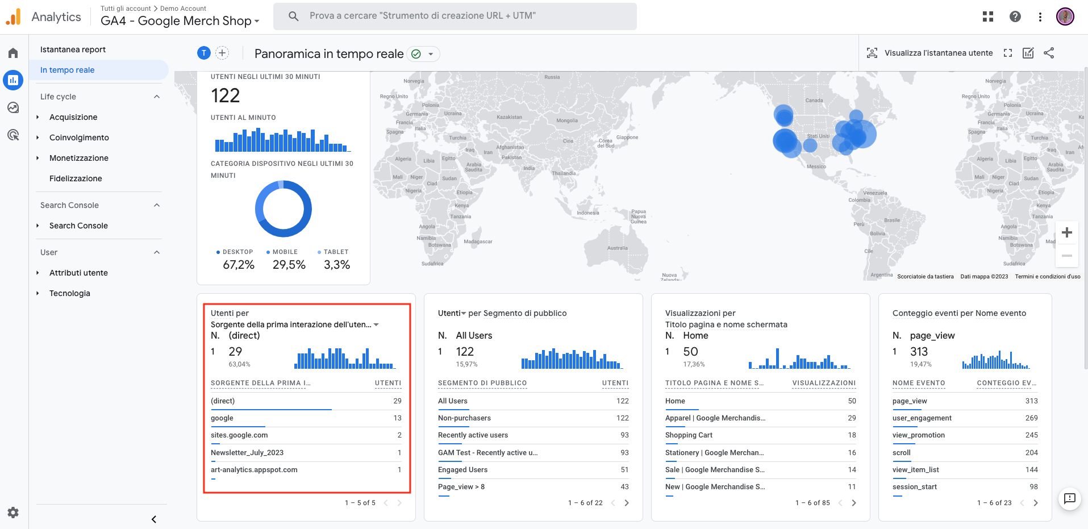1088x529 pixels.
Task: Open Sorgente della prima interazione dimension dropdown
Action: 295,324
